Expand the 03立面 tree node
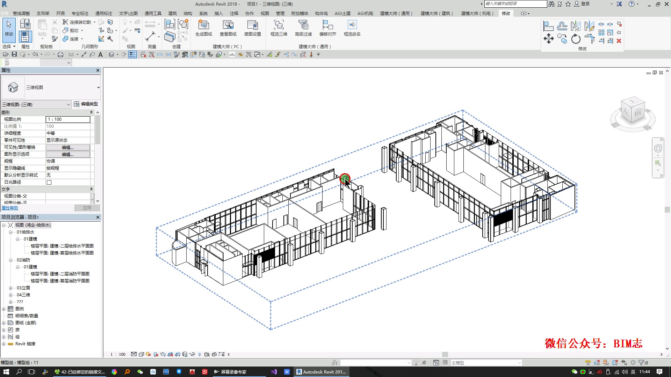671x377 pixels. point(10,288)
